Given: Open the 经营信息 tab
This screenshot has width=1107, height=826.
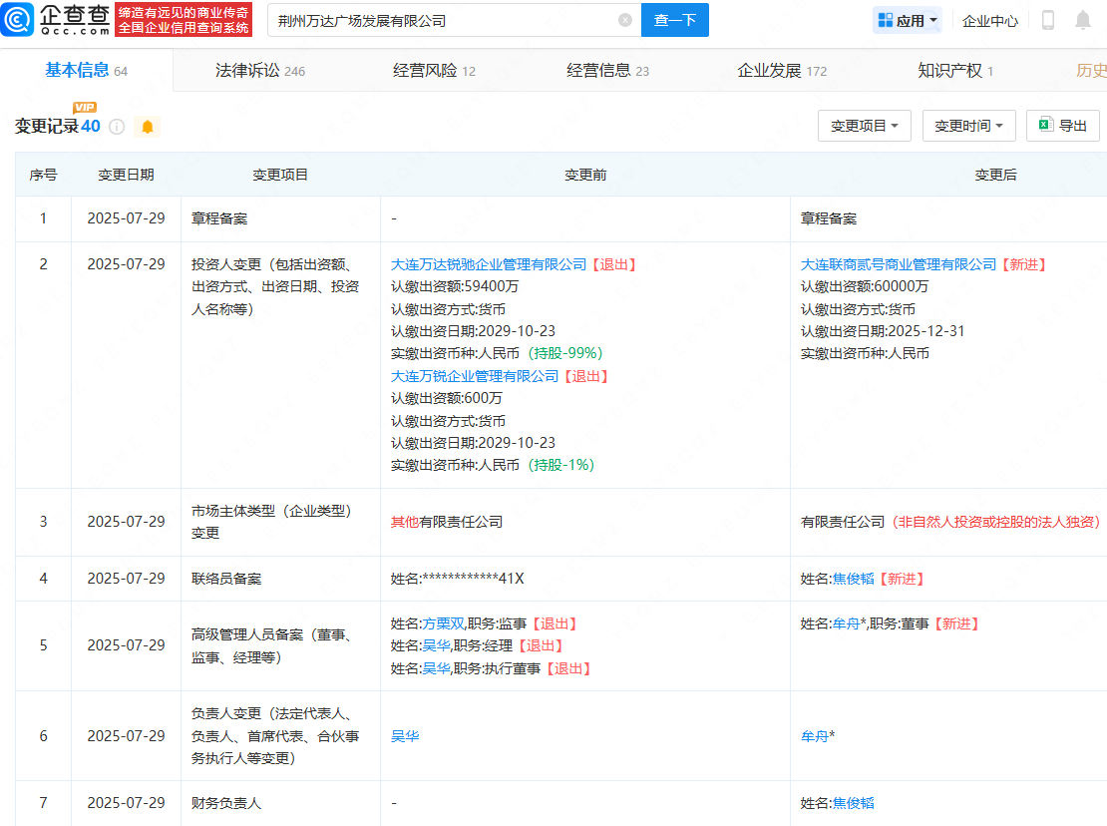Looking at the screenshot, I should [607, 71].
